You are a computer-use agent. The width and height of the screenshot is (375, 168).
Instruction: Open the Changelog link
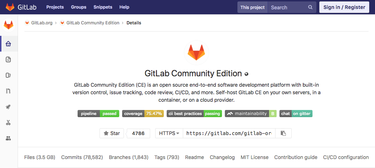pos(222,157)
